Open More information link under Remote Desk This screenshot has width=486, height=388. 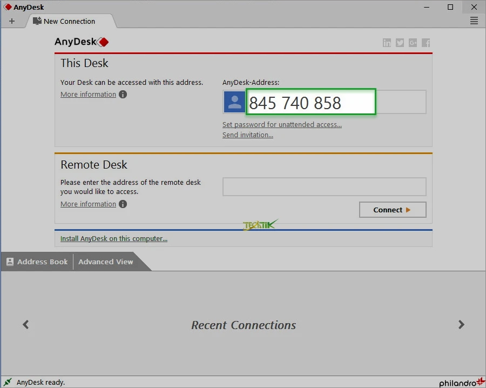[89, 204]
